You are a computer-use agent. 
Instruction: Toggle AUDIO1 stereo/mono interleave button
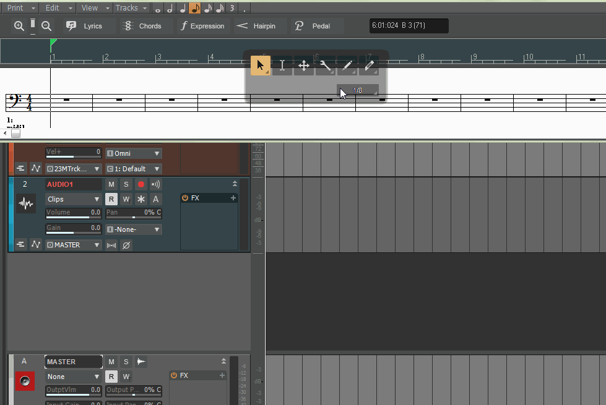[111, 245]
